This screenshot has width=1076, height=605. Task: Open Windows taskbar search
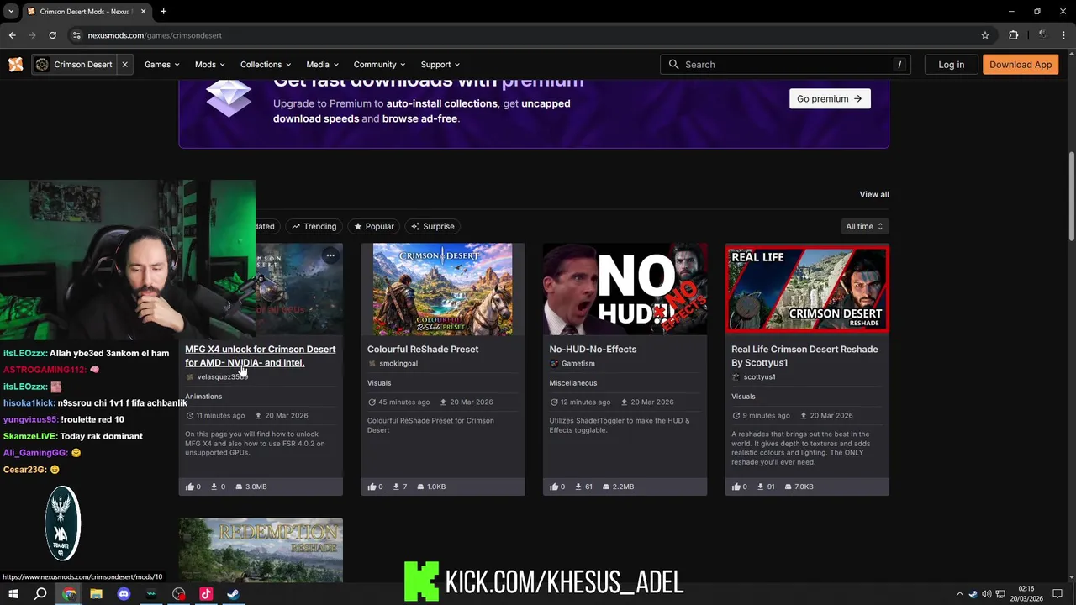coord(40,594)
